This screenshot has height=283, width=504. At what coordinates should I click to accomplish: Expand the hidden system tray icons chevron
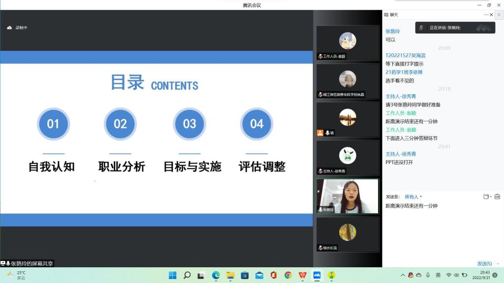coord(403,275)
